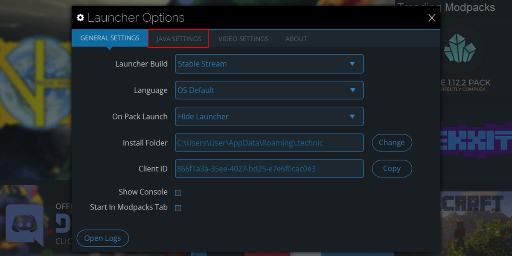Open the Launcher Build dropdown

269,64
